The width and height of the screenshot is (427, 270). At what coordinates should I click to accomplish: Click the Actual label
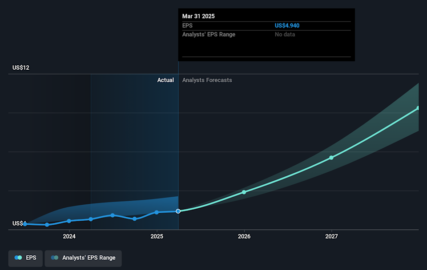165,80
